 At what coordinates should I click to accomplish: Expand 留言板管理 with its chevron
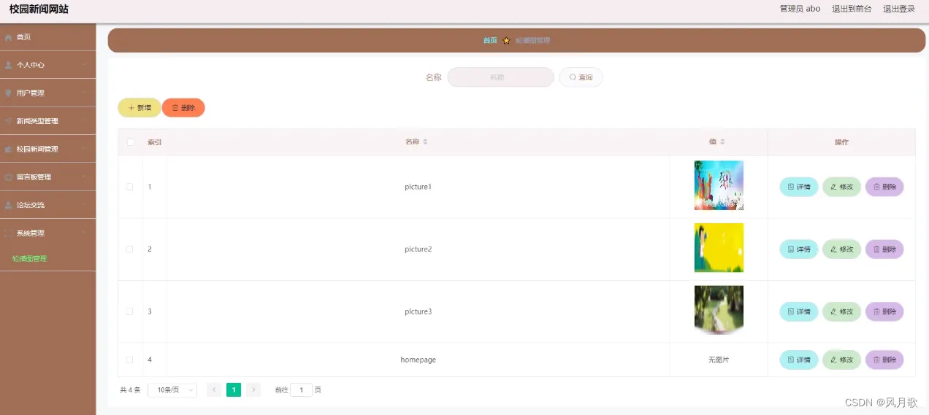pyautogui.click(x=85, y=177)
